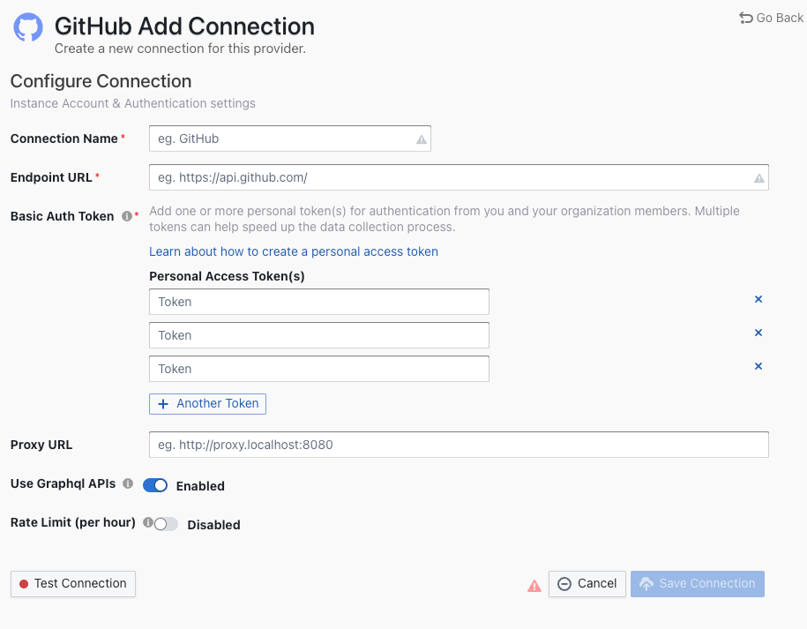The width and height of the screenshot is (807, 629).
Task: Remove the first personal access token
Action: 758,300
